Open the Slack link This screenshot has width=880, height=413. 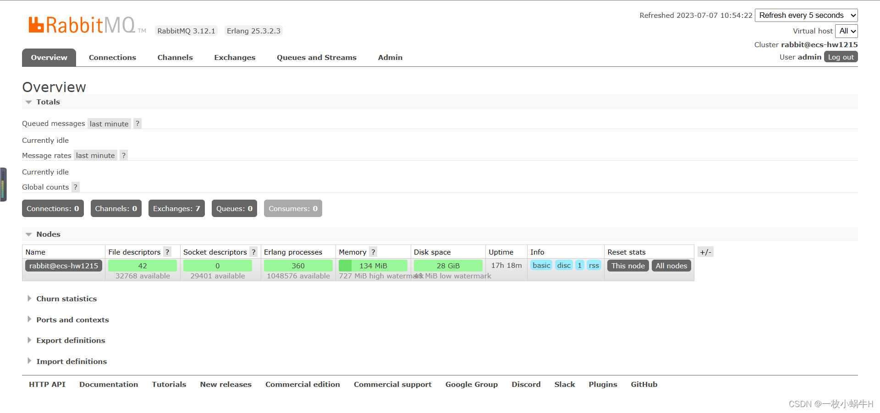click(x=565, y=384)
